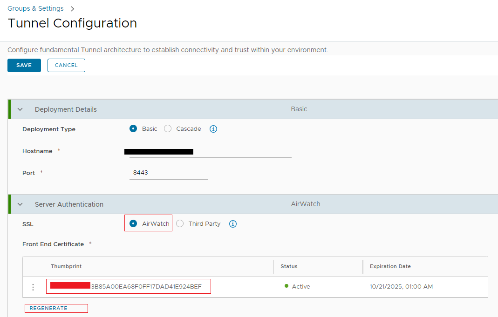
Task: Click the breadcrumb chevron after Groups & Settings
Action: [72, 8]
